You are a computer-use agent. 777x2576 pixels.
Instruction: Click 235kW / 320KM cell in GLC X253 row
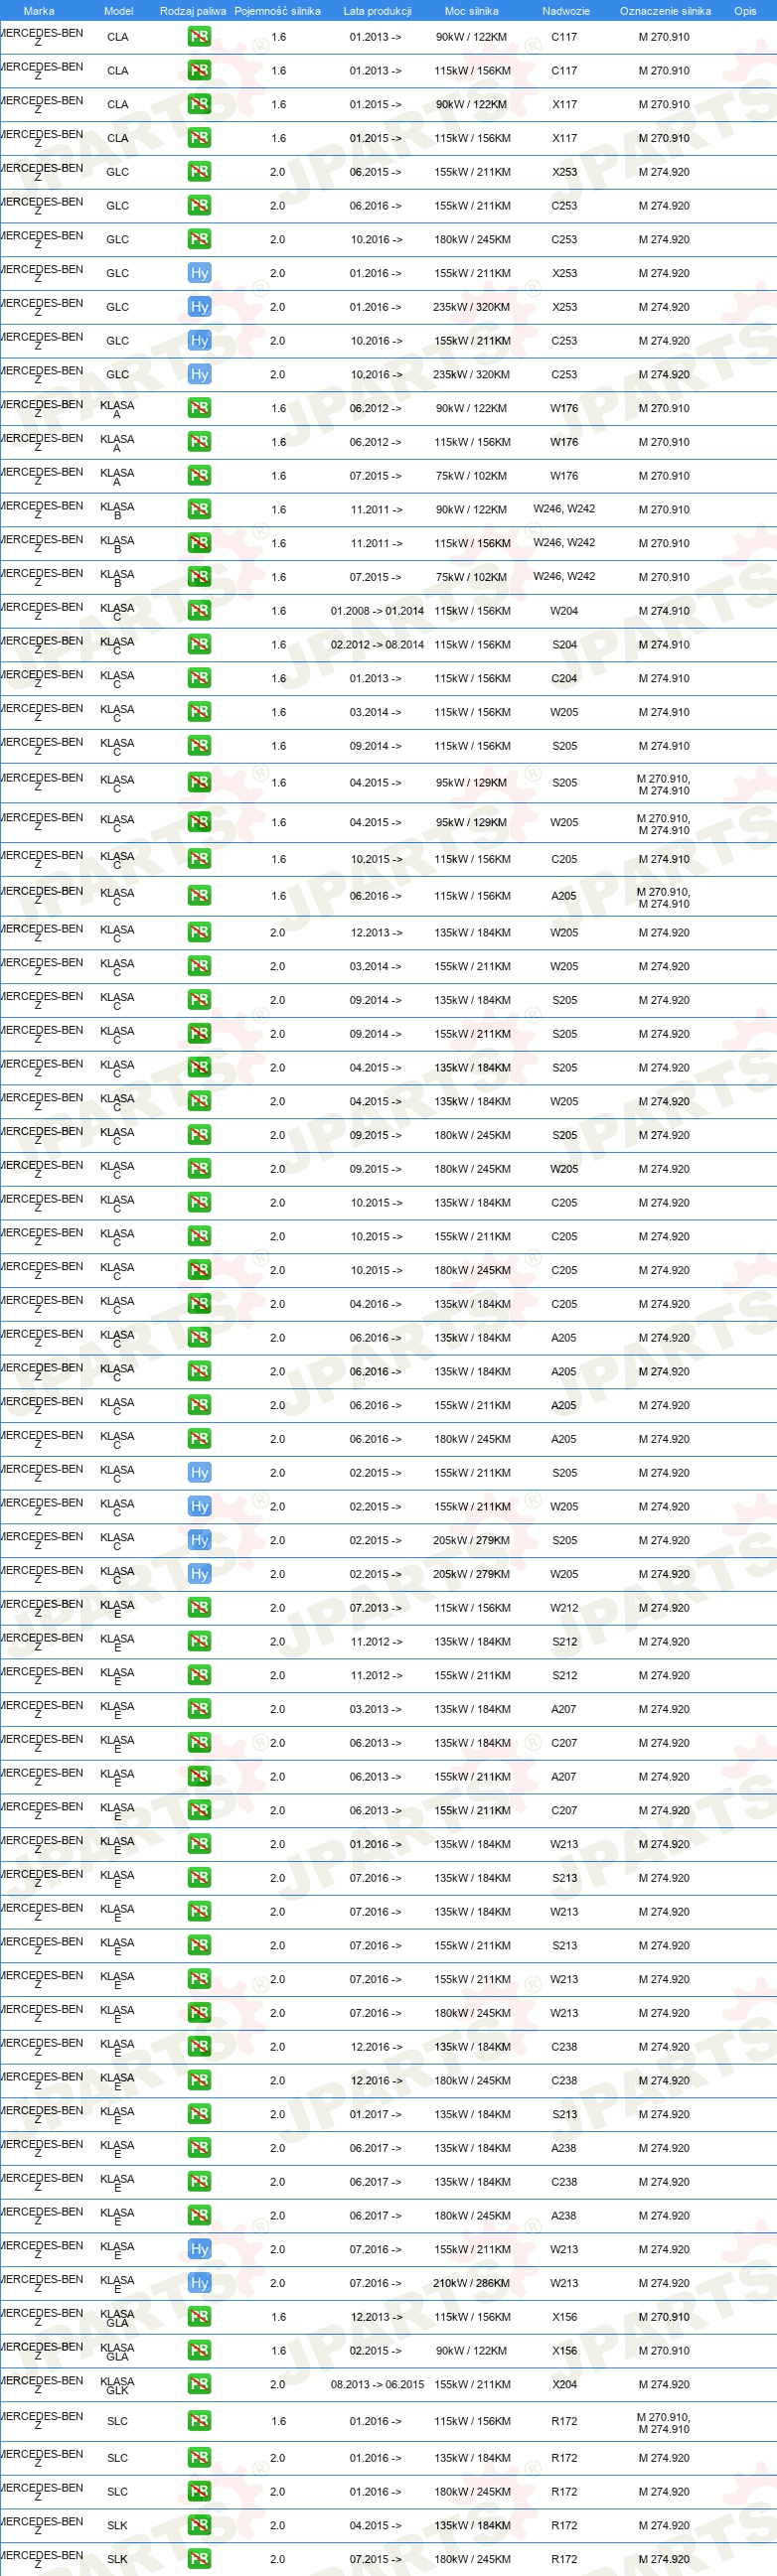coord(471,307)
